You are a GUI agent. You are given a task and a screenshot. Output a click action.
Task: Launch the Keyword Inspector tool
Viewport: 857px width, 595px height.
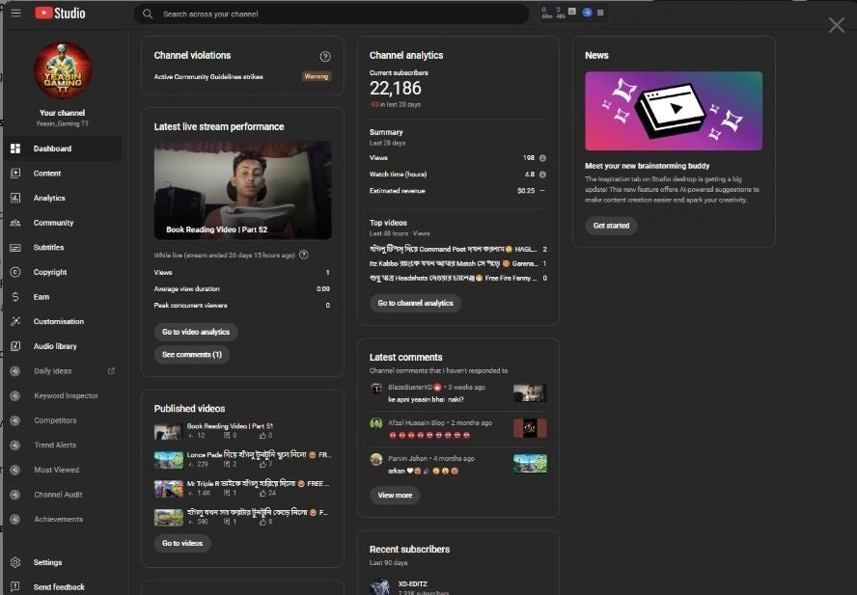(14, 395)
